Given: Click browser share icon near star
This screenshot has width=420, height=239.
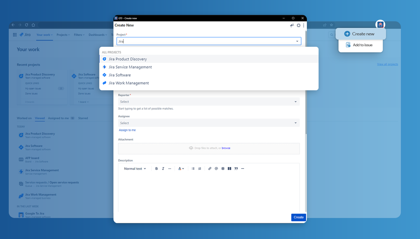Looking at the screenshot, I should pyautogui.click(x=324, y=25).
